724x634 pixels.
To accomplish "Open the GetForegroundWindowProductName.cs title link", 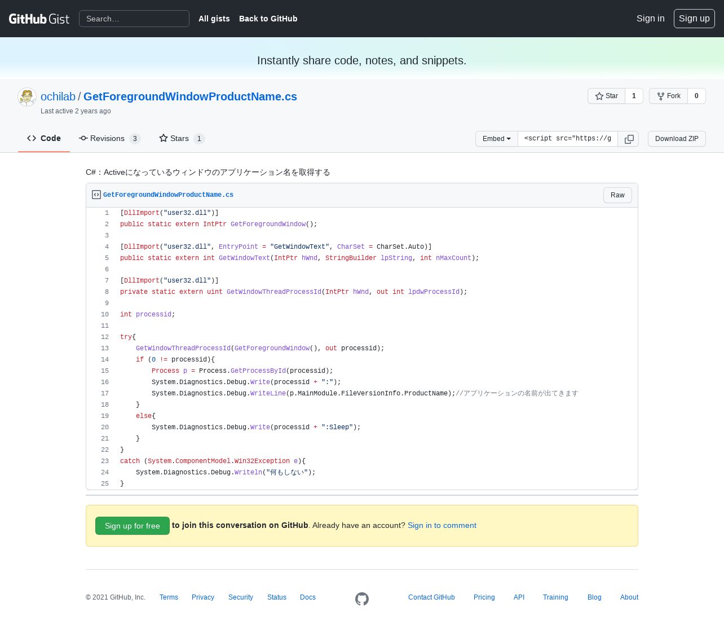I will click(x=190, y=96).
